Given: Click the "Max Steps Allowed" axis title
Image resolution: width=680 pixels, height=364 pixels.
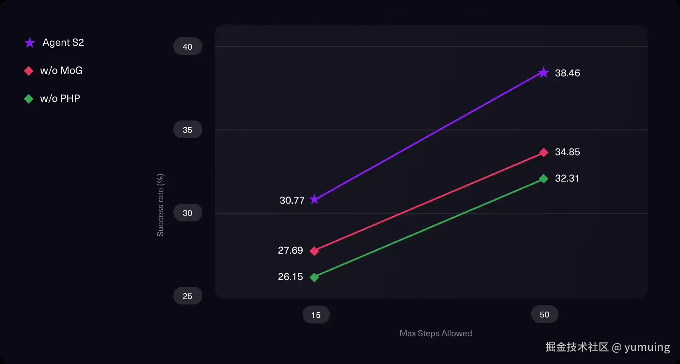Looking at the screenshot, I should point(436,333).
